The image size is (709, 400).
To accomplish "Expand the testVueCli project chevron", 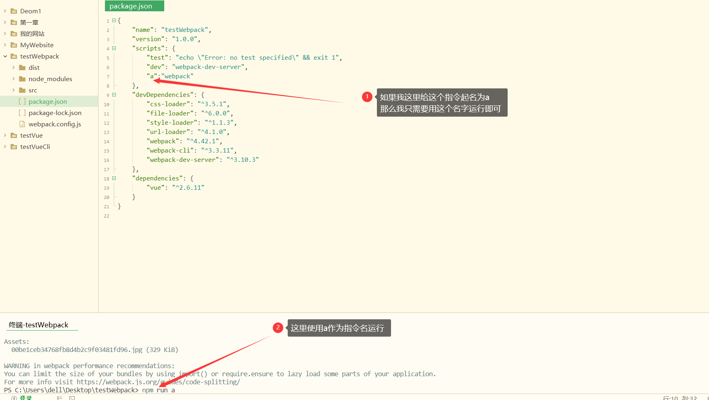I will tap(5, 147).
